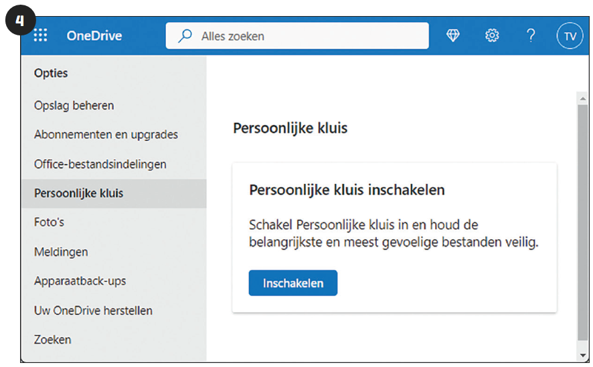
Task: Click the OneDrive title in header
Action: pyautogui.click(x=94, y=36)
